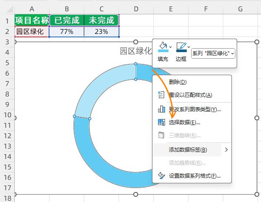The height and width of the screenshot is (202, 261).
Task: Click the Border pen outline icon
Action: coord(181,47)
